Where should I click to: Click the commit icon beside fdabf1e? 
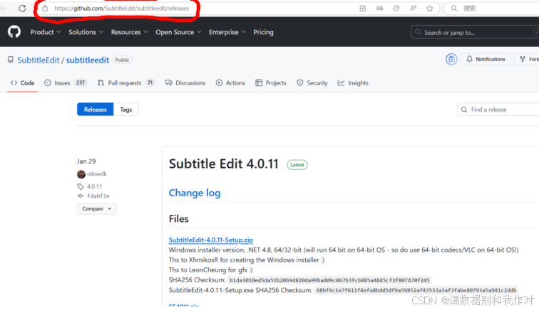81,196
